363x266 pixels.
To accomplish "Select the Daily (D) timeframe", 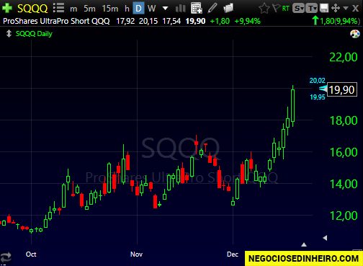I will coord(138,9).
